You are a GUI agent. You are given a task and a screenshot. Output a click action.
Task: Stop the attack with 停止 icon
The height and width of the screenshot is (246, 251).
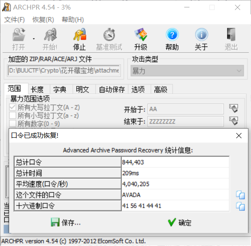point(80,34)
